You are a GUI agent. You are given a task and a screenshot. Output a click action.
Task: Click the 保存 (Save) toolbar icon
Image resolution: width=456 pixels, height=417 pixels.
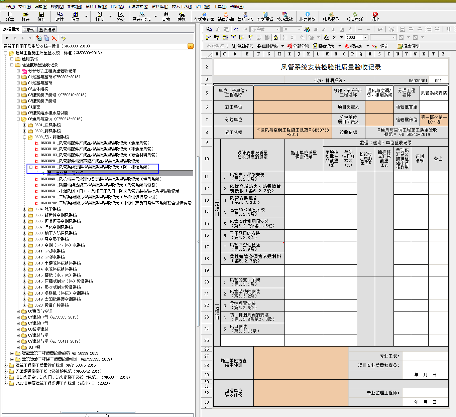coord(41,16)
